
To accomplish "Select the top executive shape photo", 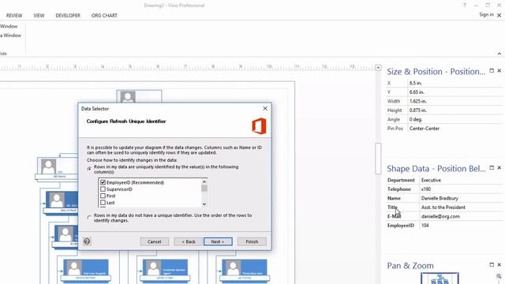I will (128, 97).
